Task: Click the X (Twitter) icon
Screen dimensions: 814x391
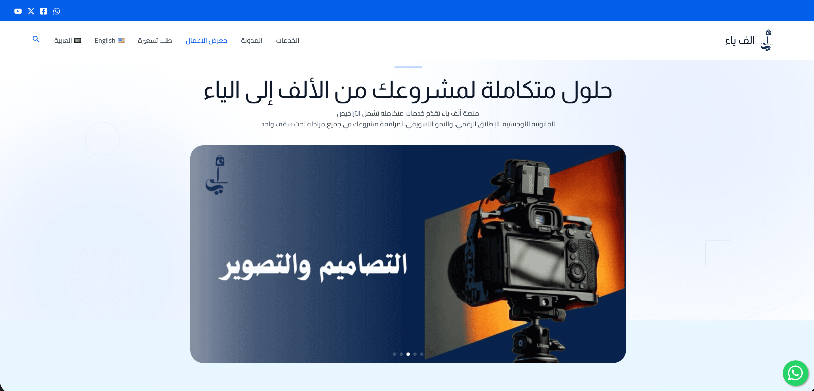Action: tap(31, 11)
